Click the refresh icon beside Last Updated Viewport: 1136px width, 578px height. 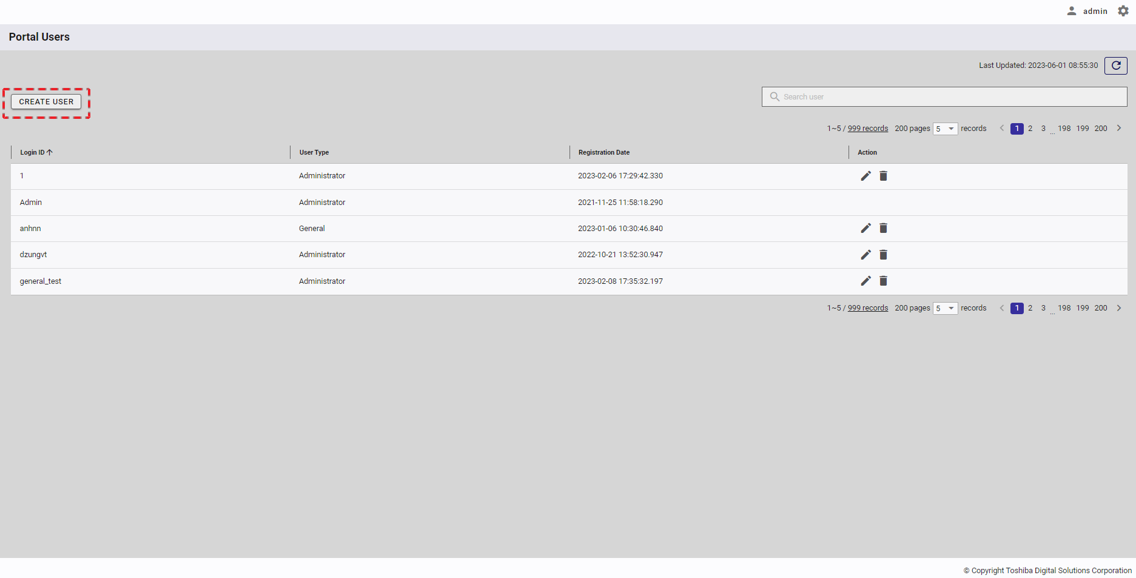coord(1115,66)
